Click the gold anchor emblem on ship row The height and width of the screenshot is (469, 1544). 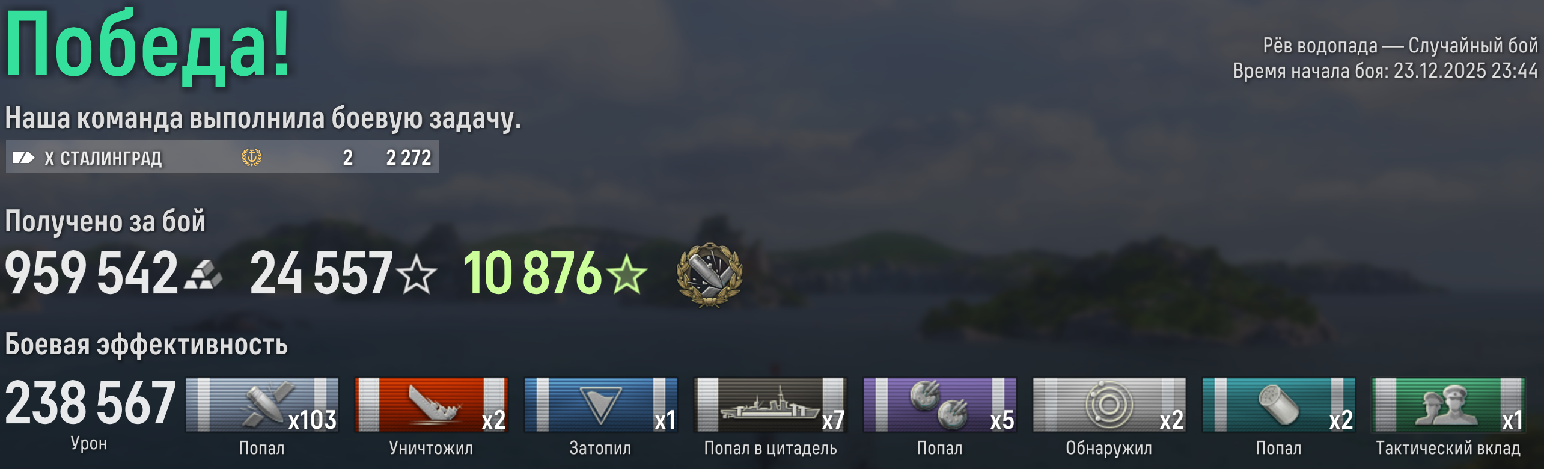[252, 158]
